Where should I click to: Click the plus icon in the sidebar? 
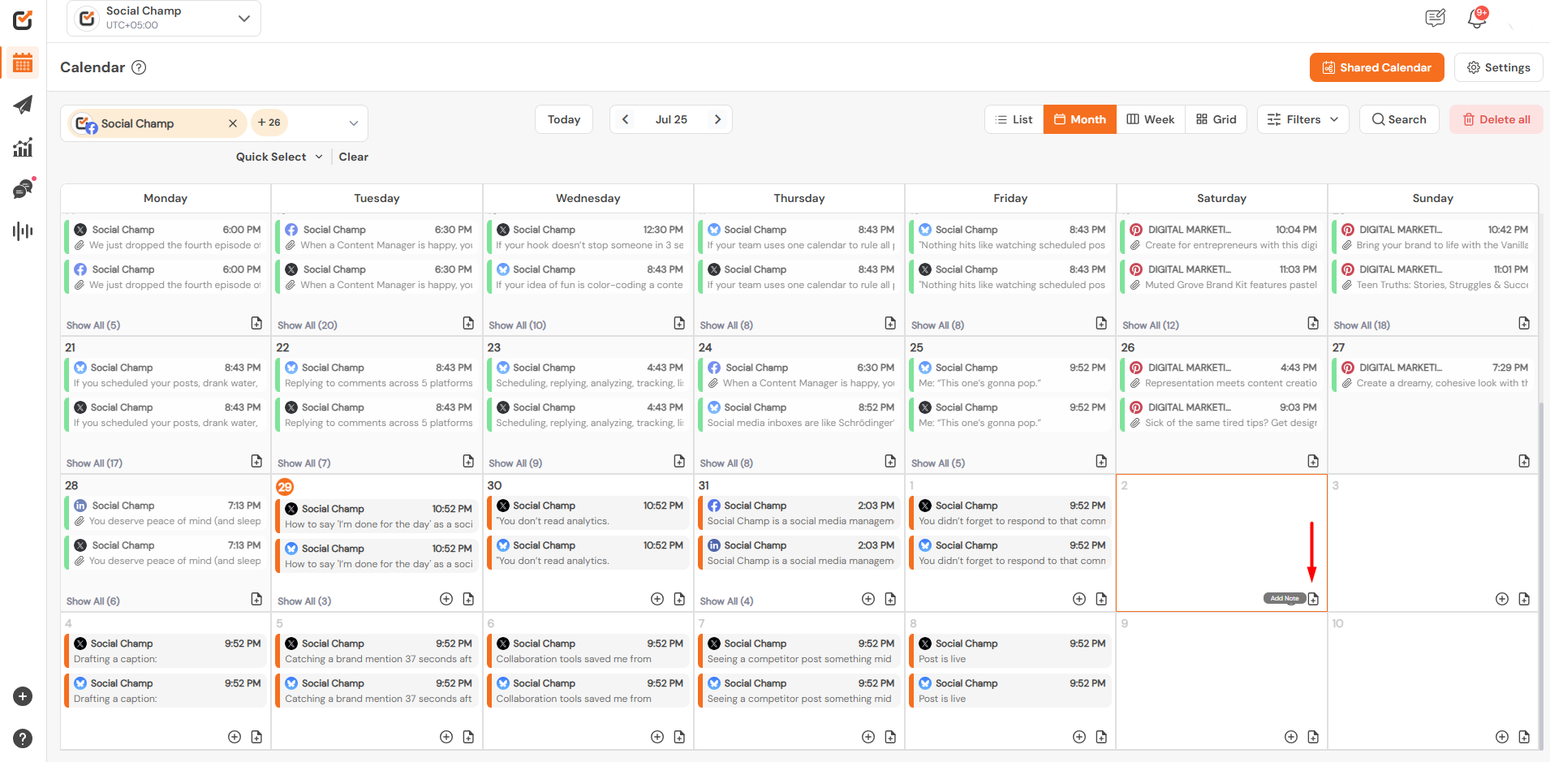[23, 696]
